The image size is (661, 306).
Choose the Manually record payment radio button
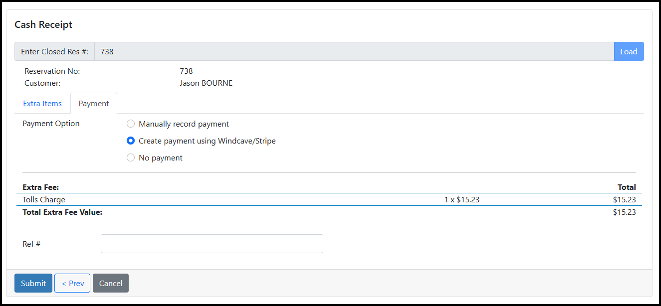(131, 124)
